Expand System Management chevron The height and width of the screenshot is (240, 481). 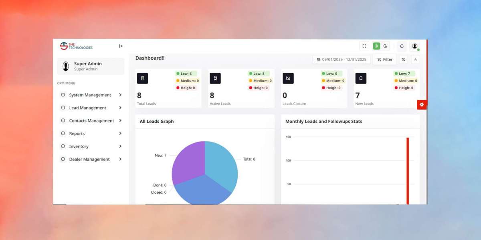click(x=120, y=95)
